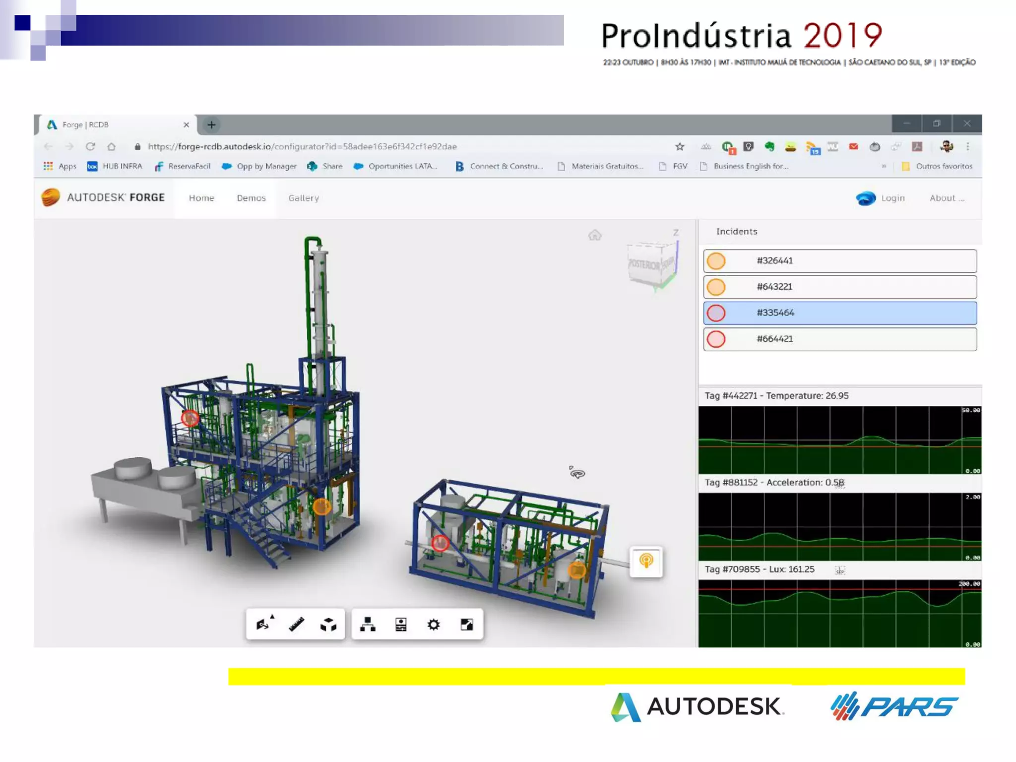1016x762 pixels.
Task: Open the Properties panel icon
Action: point(401,624)
